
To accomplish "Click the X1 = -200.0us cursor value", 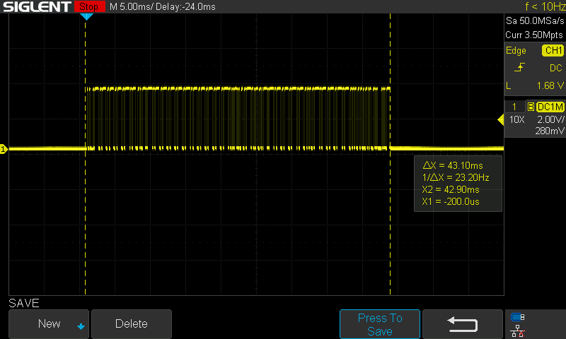I will (x=451, y=202).
